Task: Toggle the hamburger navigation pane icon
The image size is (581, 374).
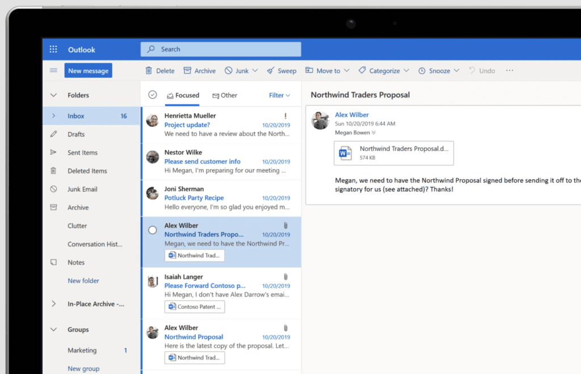Action: 53,70
